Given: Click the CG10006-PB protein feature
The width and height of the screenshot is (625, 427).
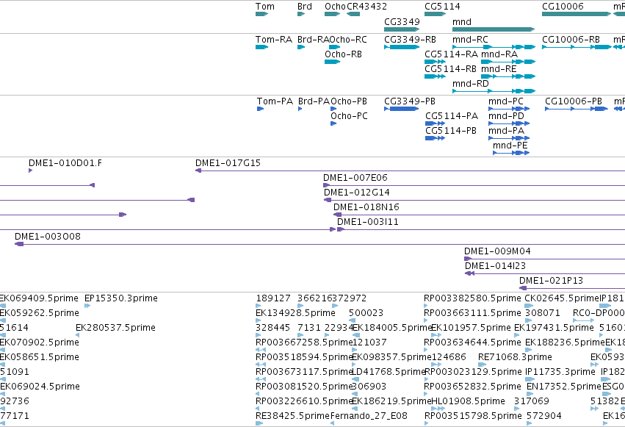Looking at the screenshot, I should [577, 109].
